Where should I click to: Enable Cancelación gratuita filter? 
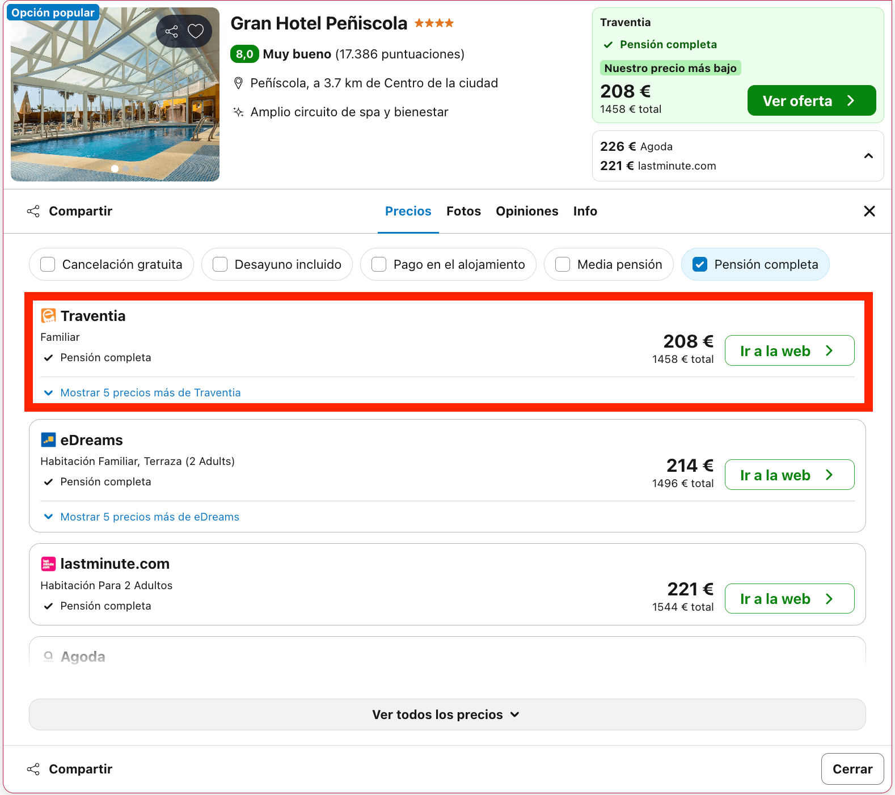point(48,264)
